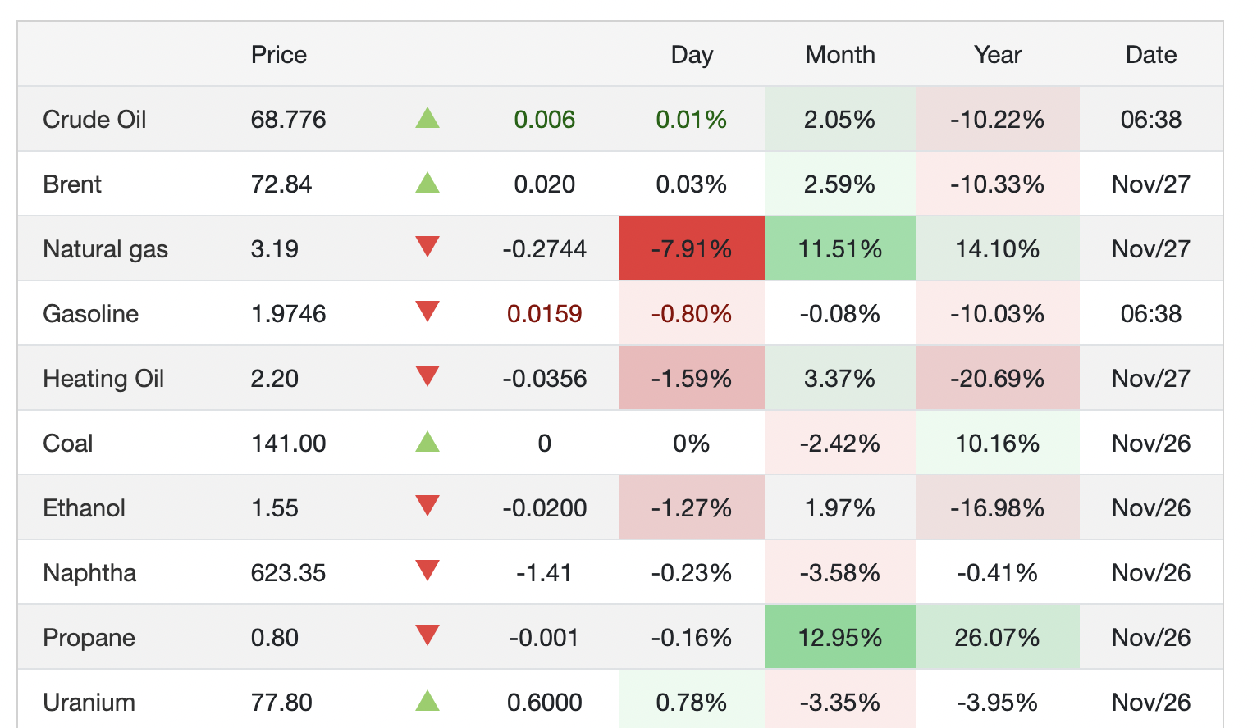Open the Natural gas commodity link
1257x728 pixels.
tap(105, 249)
